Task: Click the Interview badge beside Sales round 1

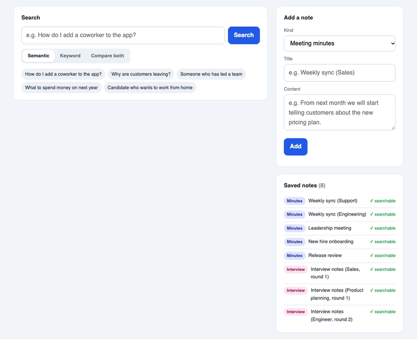Action: (296, 269)
